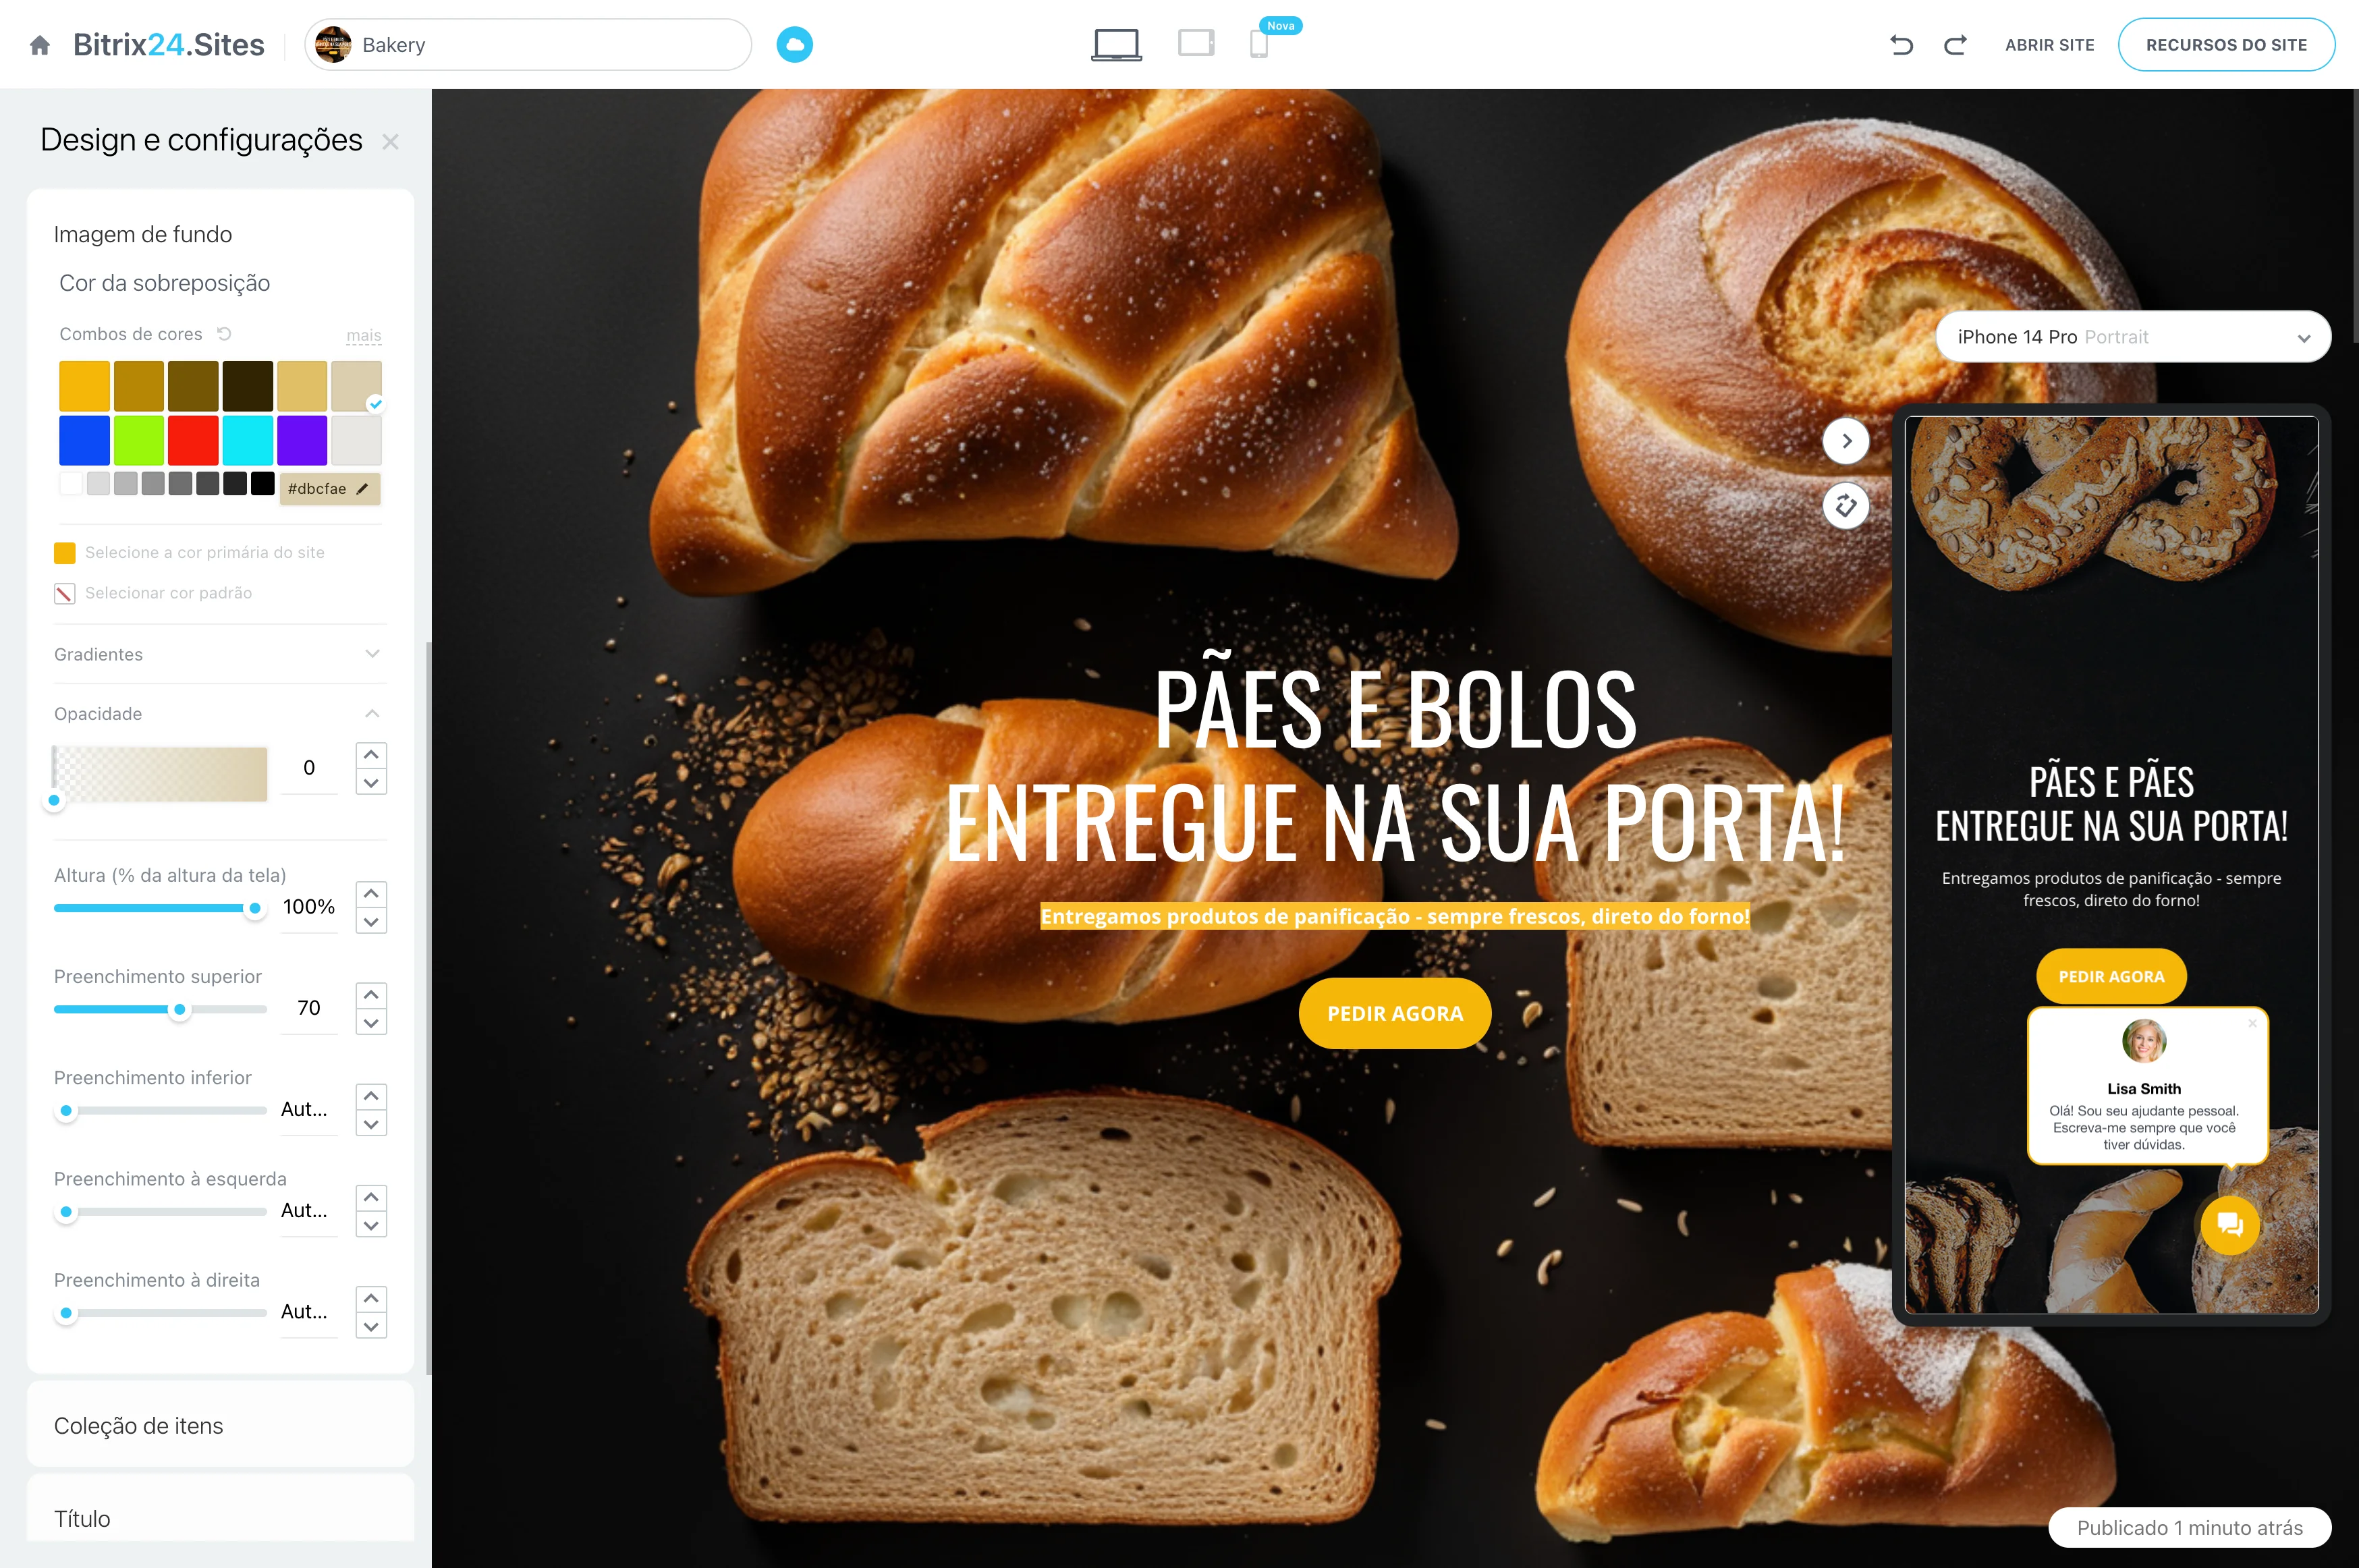This screenshot has height=1568, width=2359.
Task: Click the RECURSOS DO SITE button
Action: click(2233, 44)
